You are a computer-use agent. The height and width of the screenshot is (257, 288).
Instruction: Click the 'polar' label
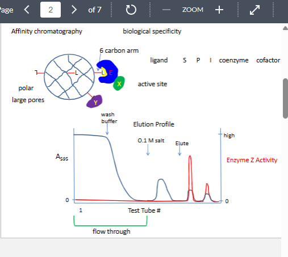pyautogui.click(x=26, y=88)
